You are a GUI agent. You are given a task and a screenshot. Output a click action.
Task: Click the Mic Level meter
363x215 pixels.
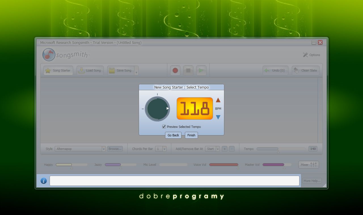173,165
